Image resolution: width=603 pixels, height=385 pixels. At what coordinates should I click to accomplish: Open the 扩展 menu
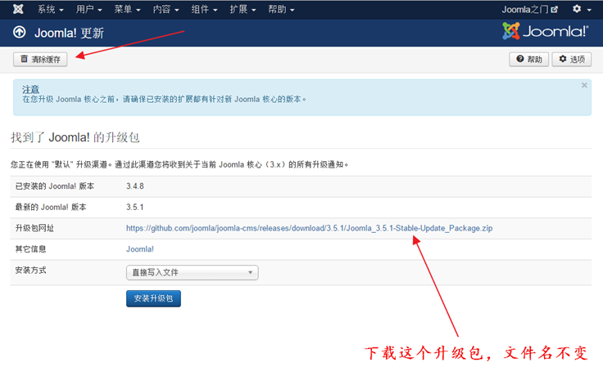[243, 9]
